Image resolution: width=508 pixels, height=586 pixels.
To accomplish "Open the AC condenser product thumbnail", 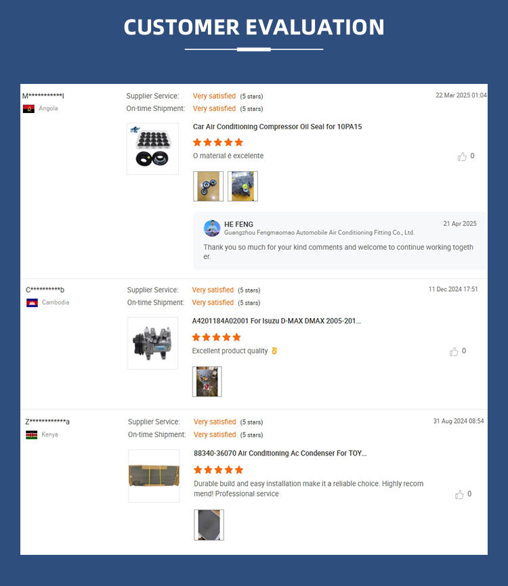I will (154, 476).
